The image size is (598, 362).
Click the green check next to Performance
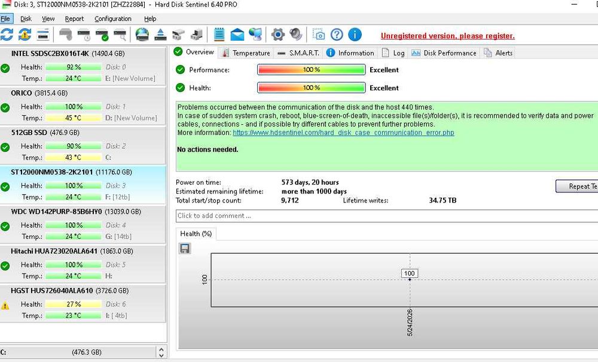point(181,69)
